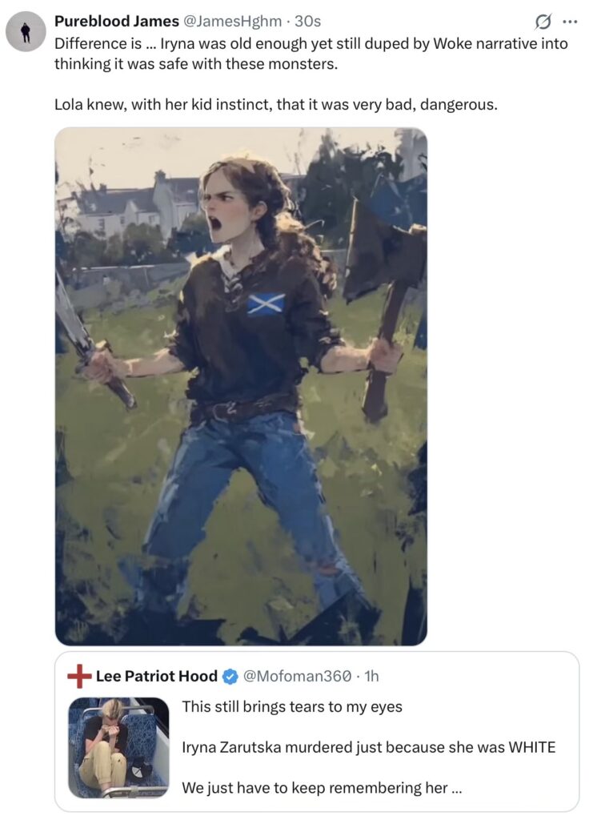Open the post via its 30s timestamp
The width and height of the screenshot is (589, 820).
(307, 22)
